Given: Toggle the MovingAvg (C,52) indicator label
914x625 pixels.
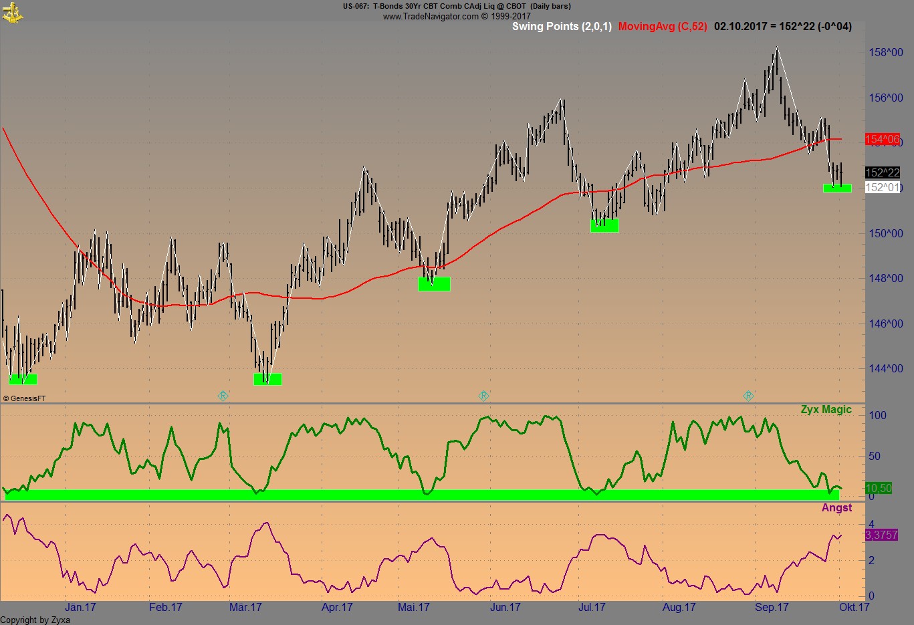Looking at the screenshot, I should [662, 27].
